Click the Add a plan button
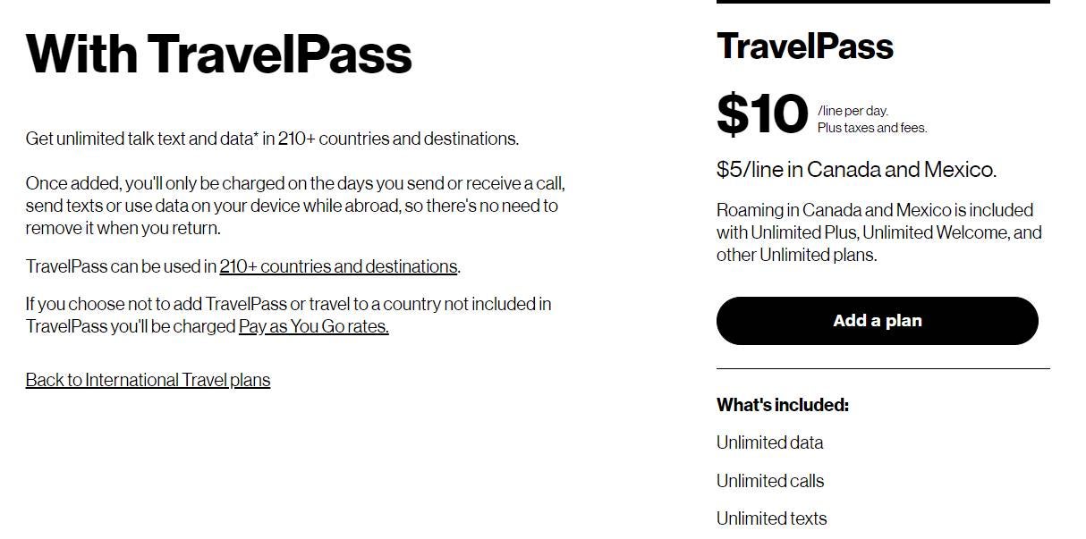This screenshot has width=1086, height=539. click(877, 321)
